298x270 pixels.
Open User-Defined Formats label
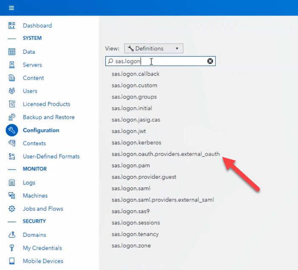click(51, 156)
